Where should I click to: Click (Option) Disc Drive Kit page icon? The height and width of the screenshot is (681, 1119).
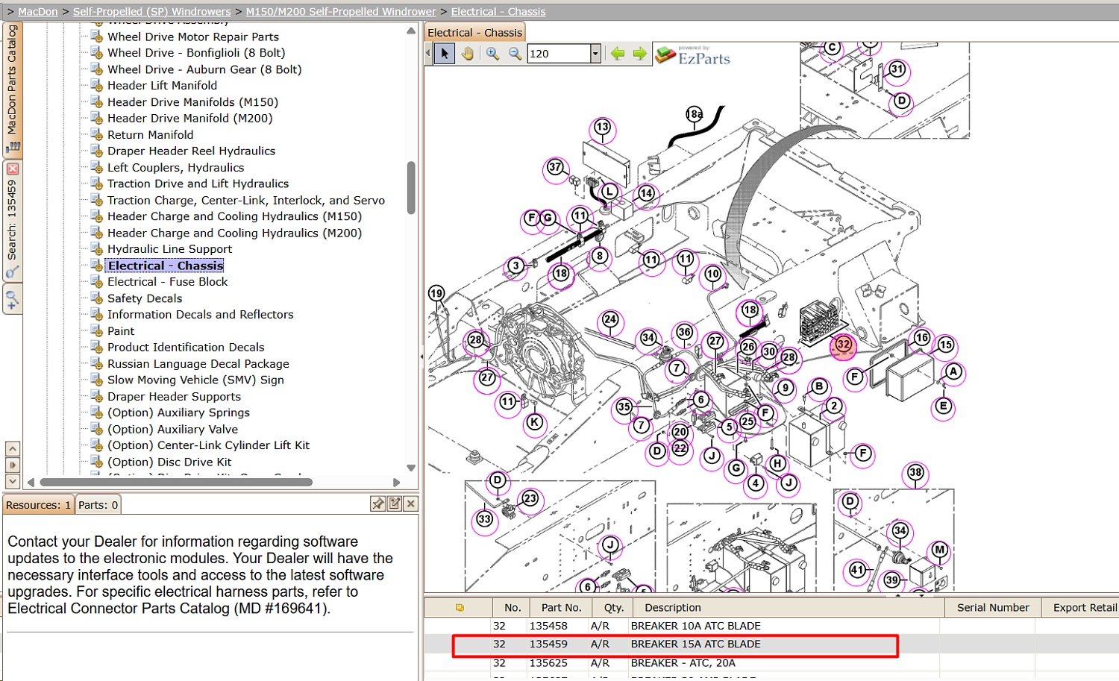pyautogui.click(x=97, y=462)
